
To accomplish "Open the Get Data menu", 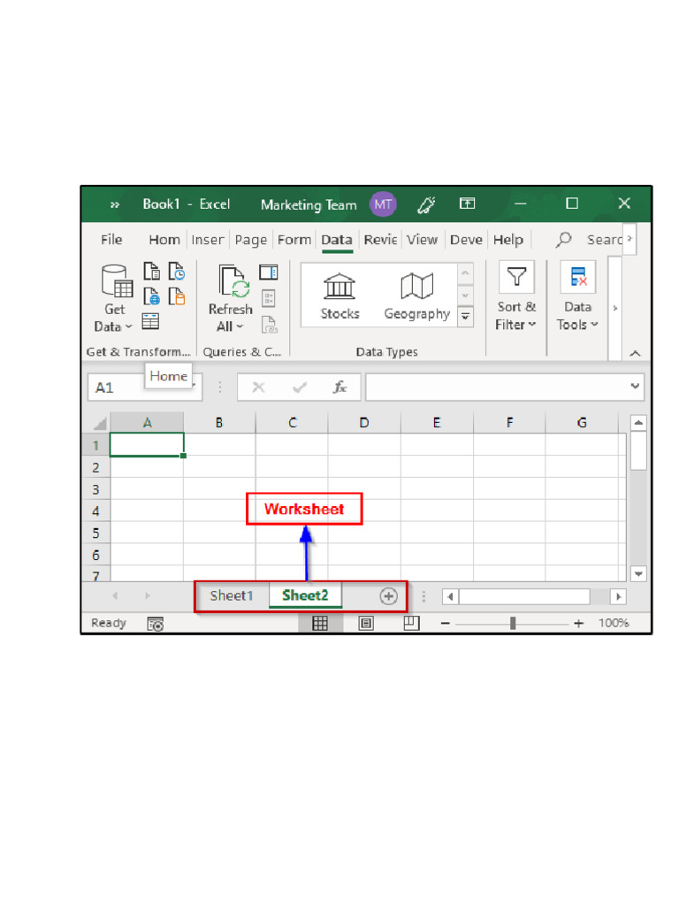I will click(x=114, y=299).
